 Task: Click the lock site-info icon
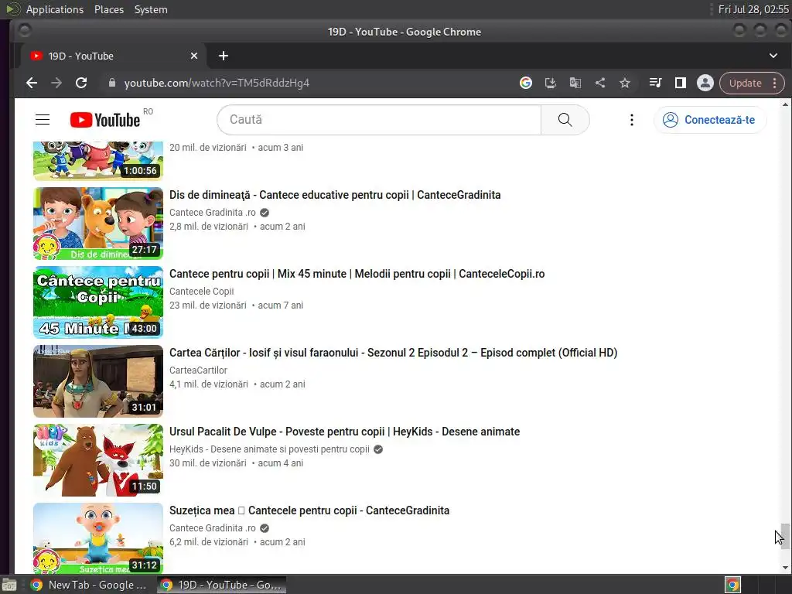tap(112, 83)
